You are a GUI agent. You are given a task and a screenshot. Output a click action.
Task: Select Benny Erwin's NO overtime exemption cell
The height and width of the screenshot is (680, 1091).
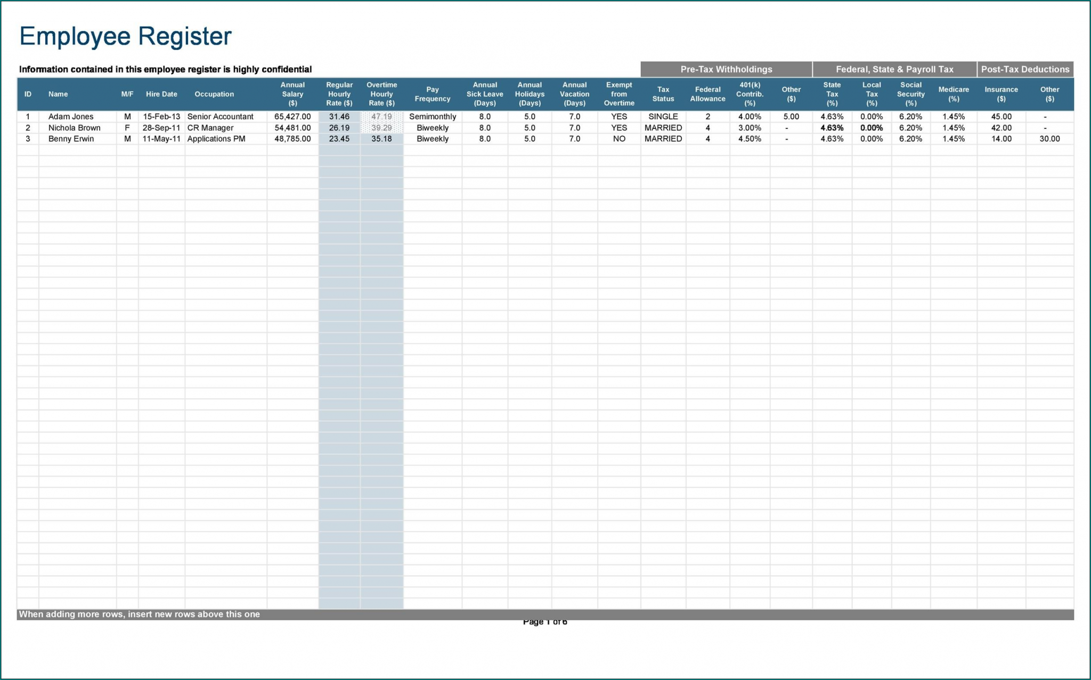point(618,138)
